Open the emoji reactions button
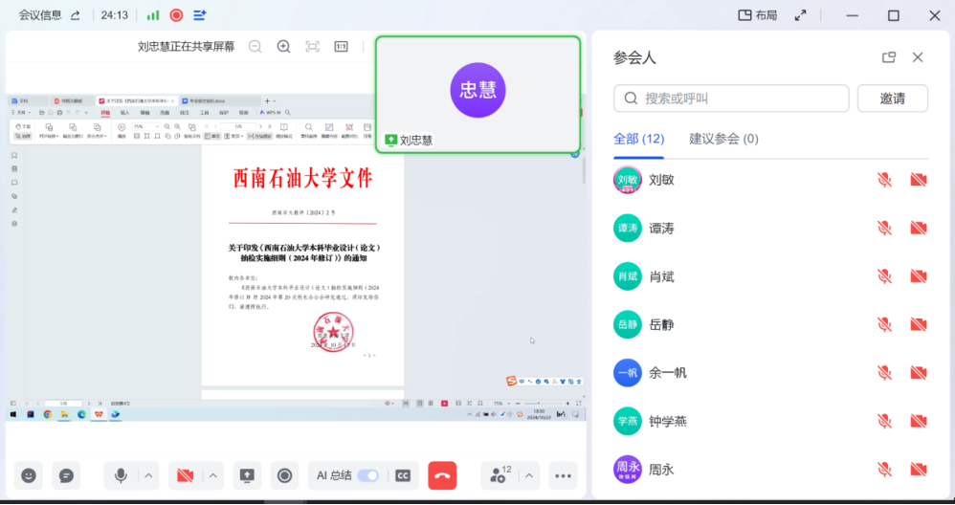This screenshot has width=955, height=505. click(x=29, y=475)
